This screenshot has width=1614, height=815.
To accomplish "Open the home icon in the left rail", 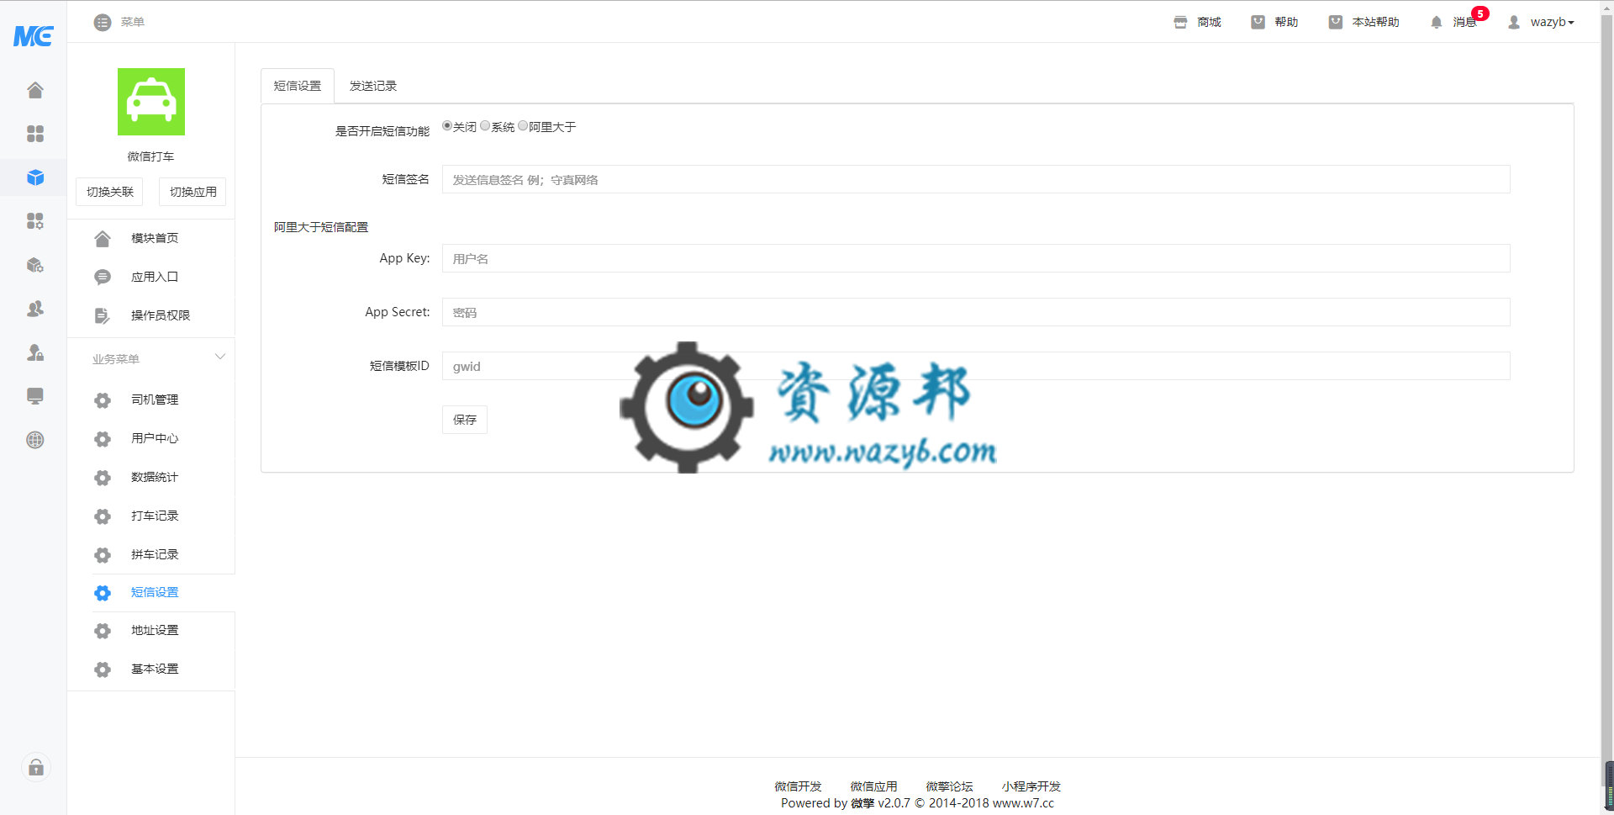I will click(35, 90).
